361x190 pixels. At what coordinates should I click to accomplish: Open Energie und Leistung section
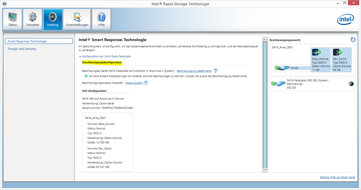click(22, 49)
